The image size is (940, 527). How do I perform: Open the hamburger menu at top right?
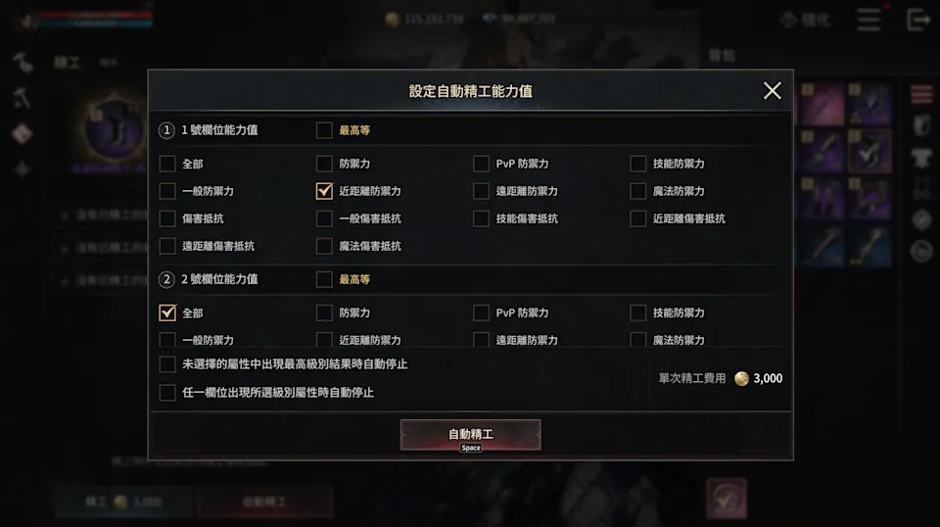coord(869,20)
